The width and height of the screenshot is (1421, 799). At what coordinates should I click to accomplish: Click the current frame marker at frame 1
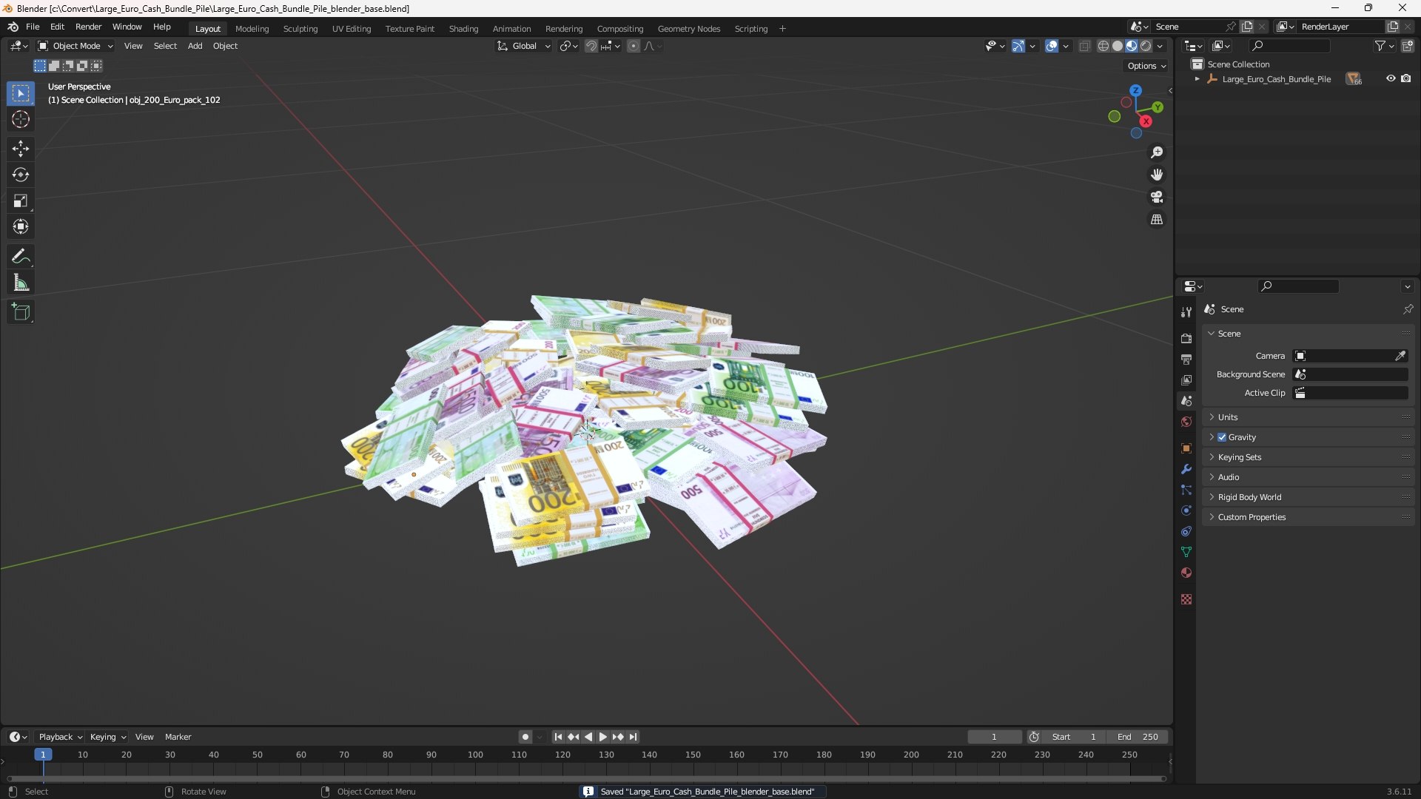pyautogui.click(x=43, y=755)
